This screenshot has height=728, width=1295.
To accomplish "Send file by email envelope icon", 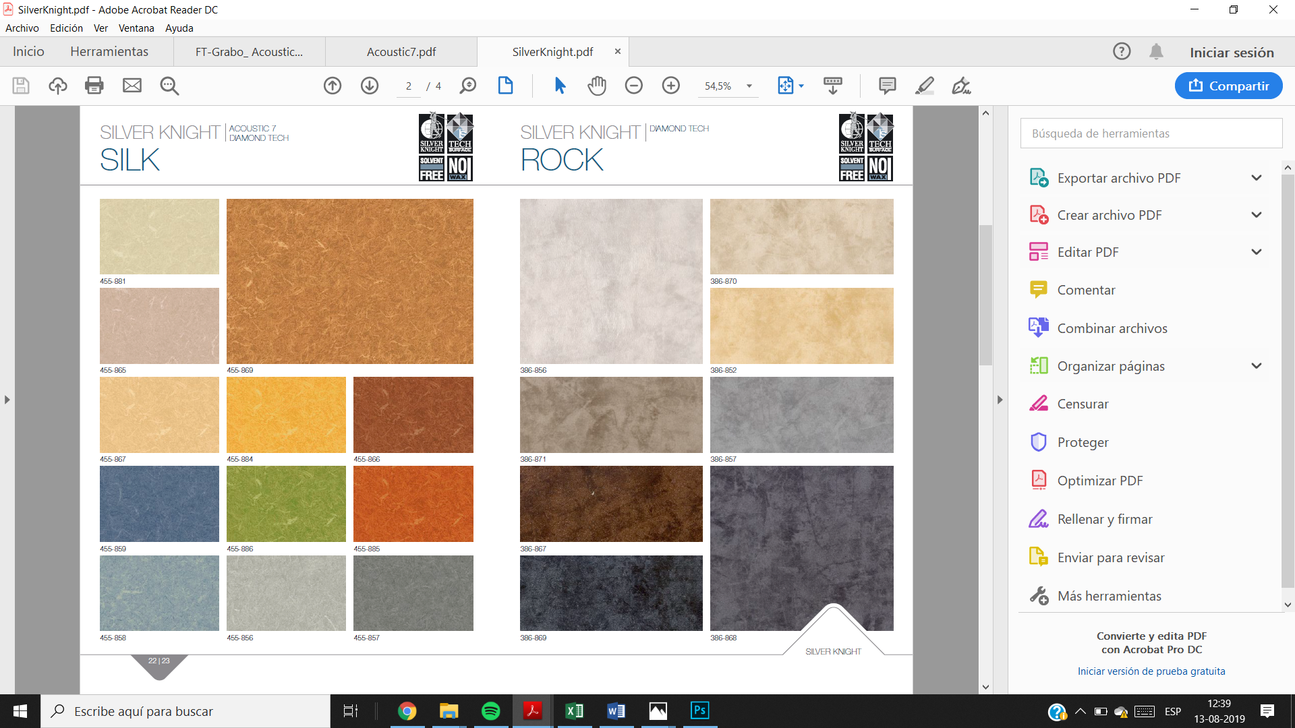I will click(132, 86).
